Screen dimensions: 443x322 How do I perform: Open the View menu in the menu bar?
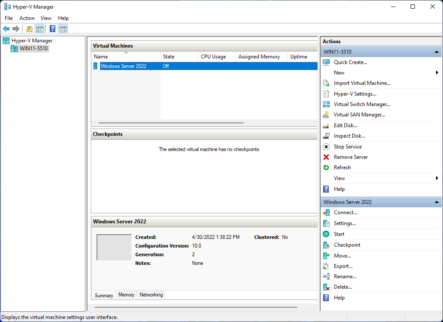click(x=46, y=18)
